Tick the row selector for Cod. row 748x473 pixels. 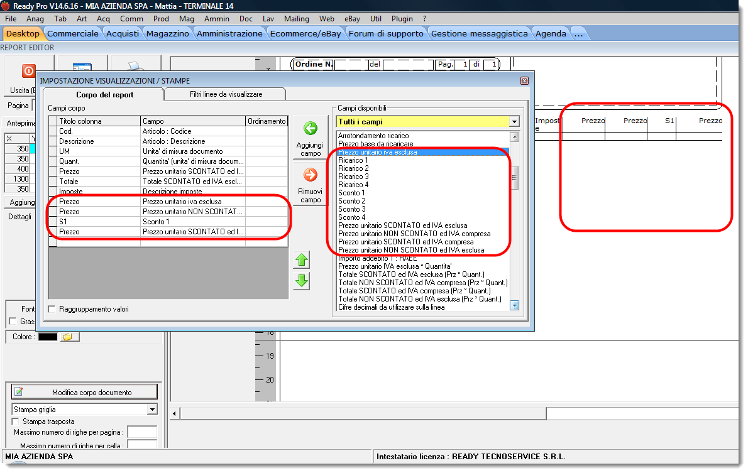coord(53,131)
